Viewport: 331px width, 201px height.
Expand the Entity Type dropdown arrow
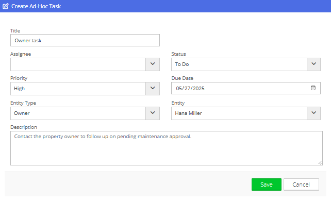[x=153, y=113]
